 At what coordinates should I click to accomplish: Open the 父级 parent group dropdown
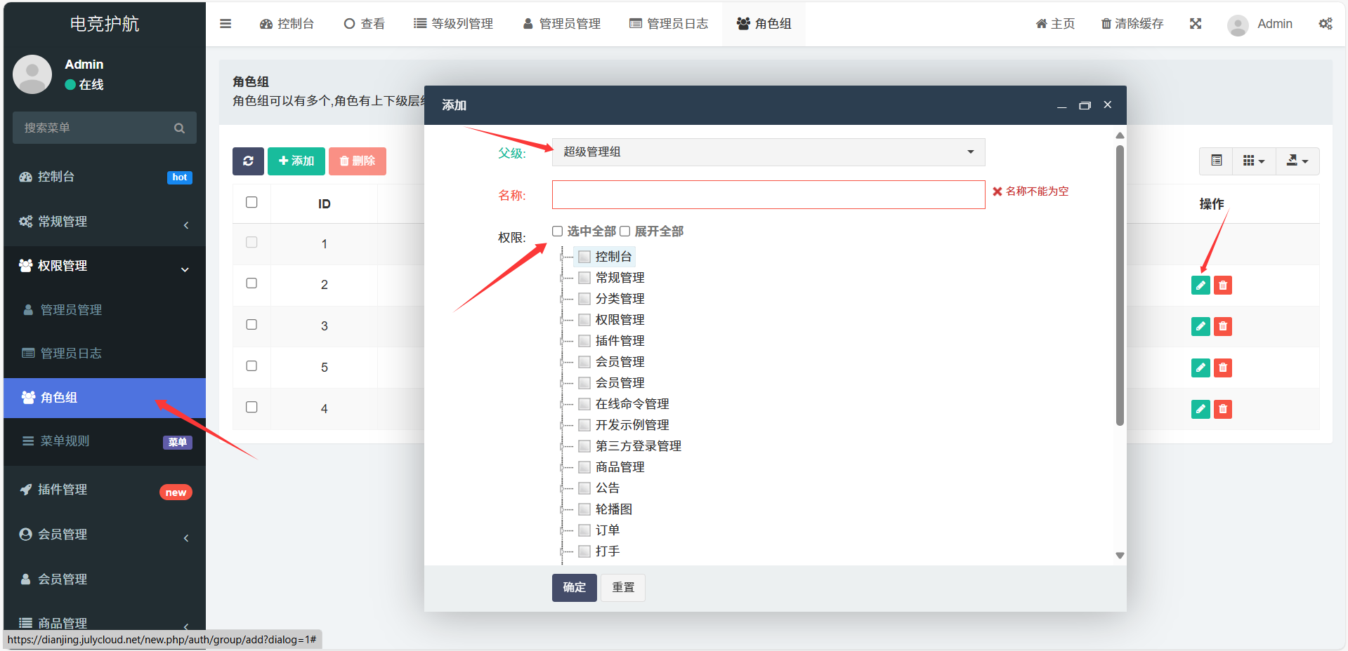[768, 152]
